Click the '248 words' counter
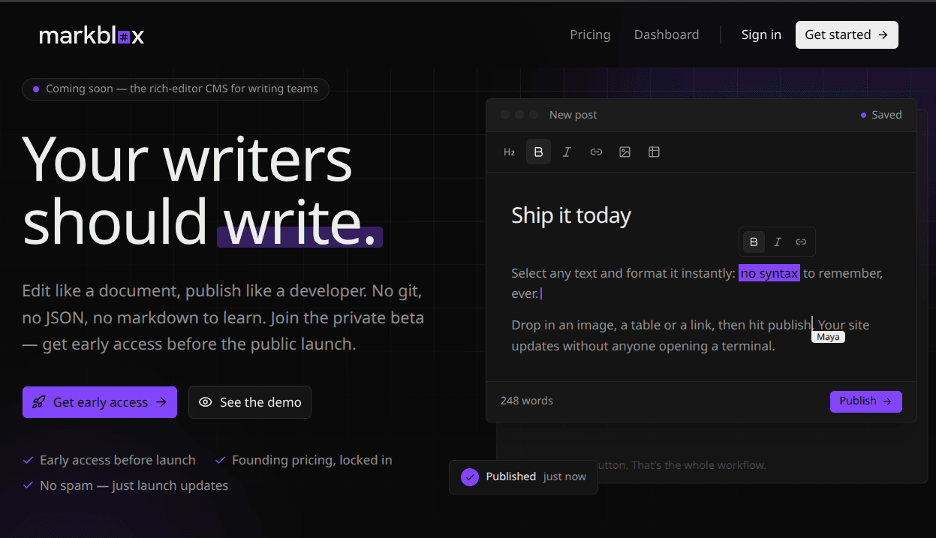The width and height of the screenshot is (936, 538). [527, 401]
